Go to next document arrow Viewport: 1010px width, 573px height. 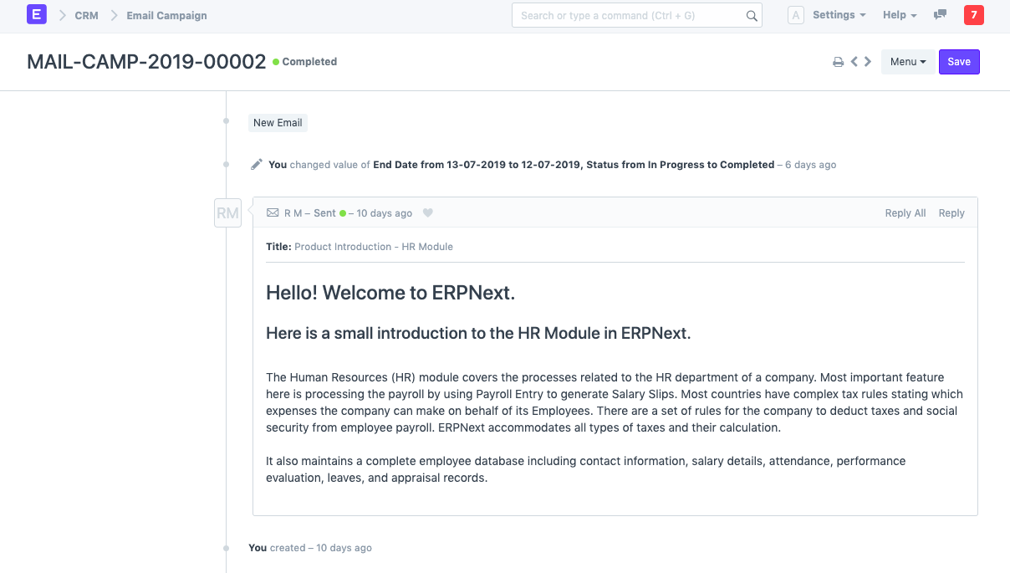[x=868, y=62]
